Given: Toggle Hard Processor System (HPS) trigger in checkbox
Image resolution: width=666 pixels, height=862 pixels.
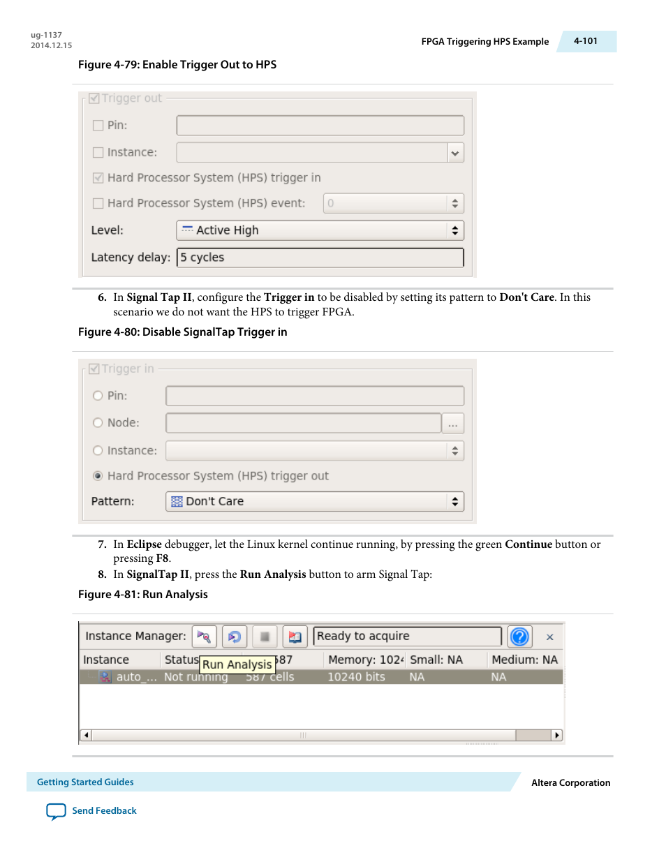Looking at the screenshot, I should point(98,178).
